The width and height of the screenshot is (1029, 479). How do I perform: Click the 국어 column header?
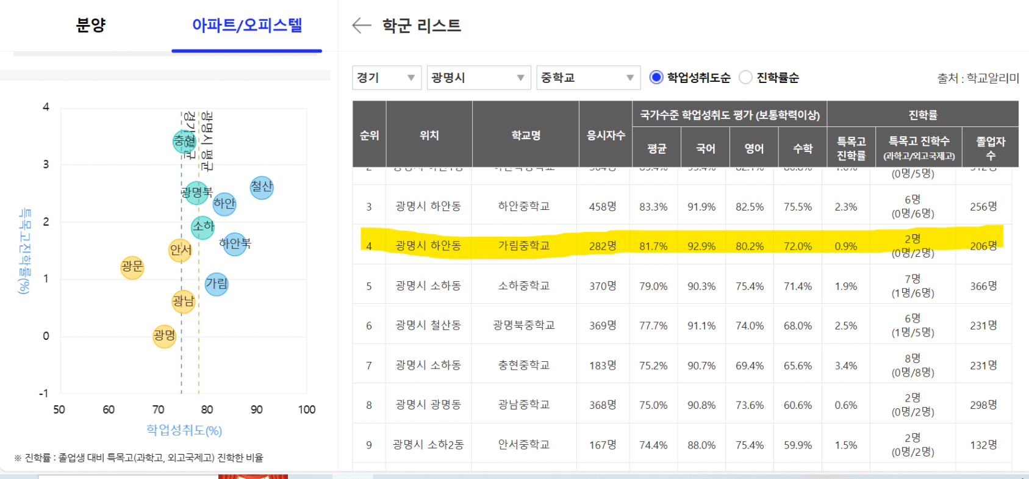(x=706, y=148)
